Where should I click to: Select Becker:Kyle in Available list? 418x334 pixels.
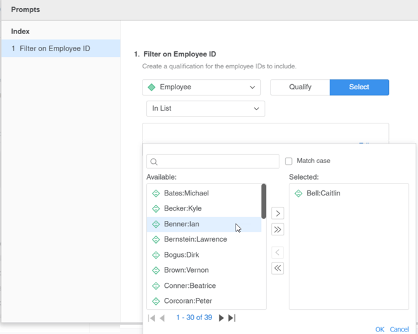[x=182, y=208]
